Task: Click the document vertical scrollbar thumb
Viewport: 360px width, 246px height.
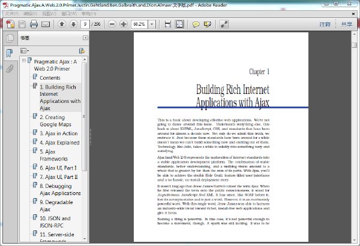Action: click(354, 45)
